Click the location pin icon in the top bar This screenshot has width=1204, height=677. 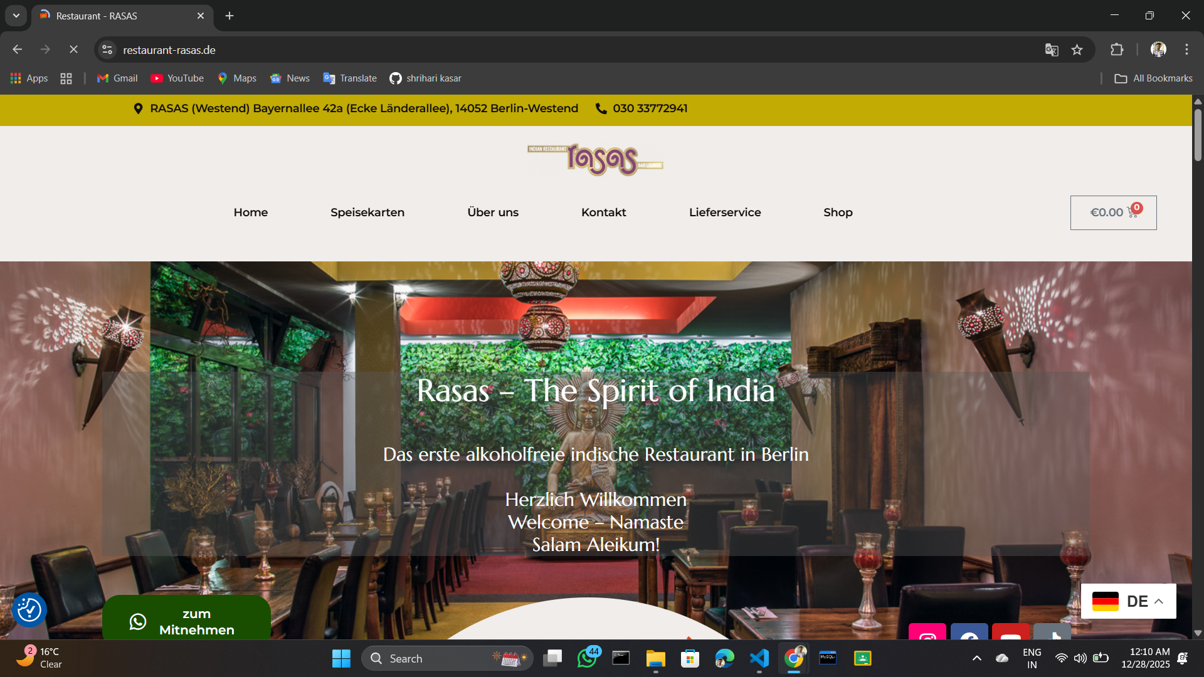(x=139, y=108)
